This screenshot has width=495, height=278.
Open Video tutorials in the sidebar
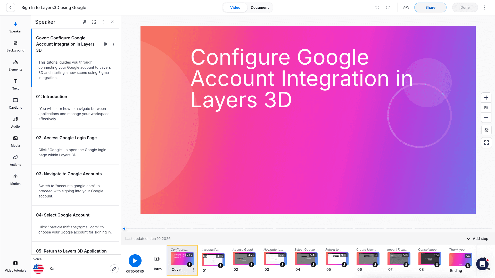point(15,266)
